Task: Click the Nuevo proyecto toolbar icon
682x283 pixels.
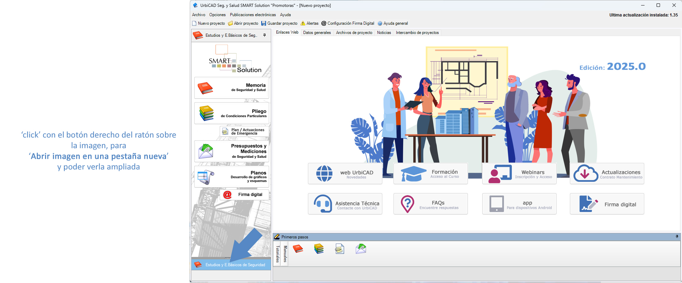Action: (194, 23)
